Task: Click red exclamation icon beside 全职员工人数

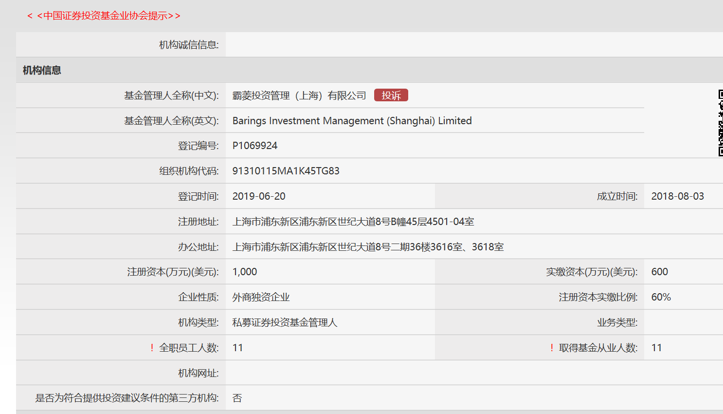Action: 152,348
